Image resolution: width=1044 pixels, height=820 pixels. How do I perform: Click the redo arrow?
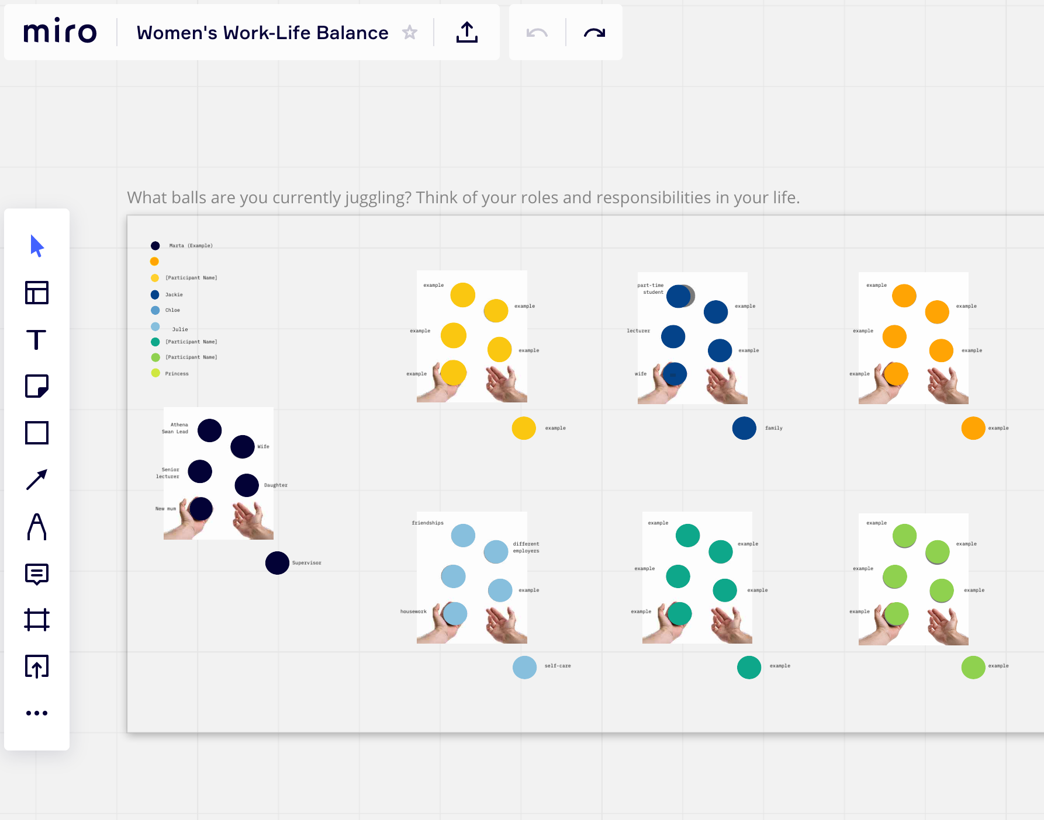pos(594,33)
